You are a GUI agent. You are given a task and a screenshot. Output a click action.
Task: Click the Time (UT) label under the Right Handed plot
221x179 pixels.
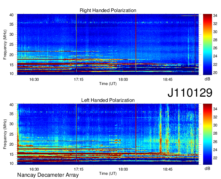click(108, 84)
